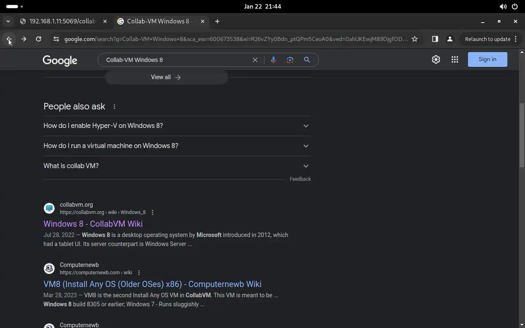Open Google quick settings gear
The height and width of the screenshot is (328, 525).
click(436, 59)
